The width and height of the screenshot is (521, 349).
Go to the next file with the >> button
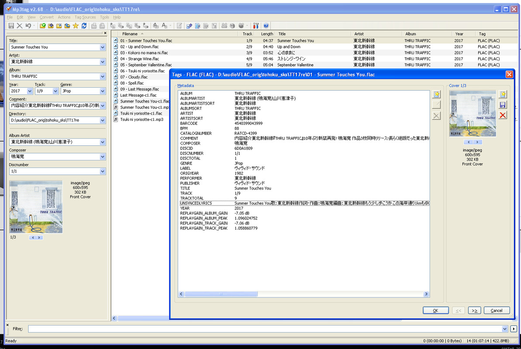pyautogui.click(x=474, y=311)
